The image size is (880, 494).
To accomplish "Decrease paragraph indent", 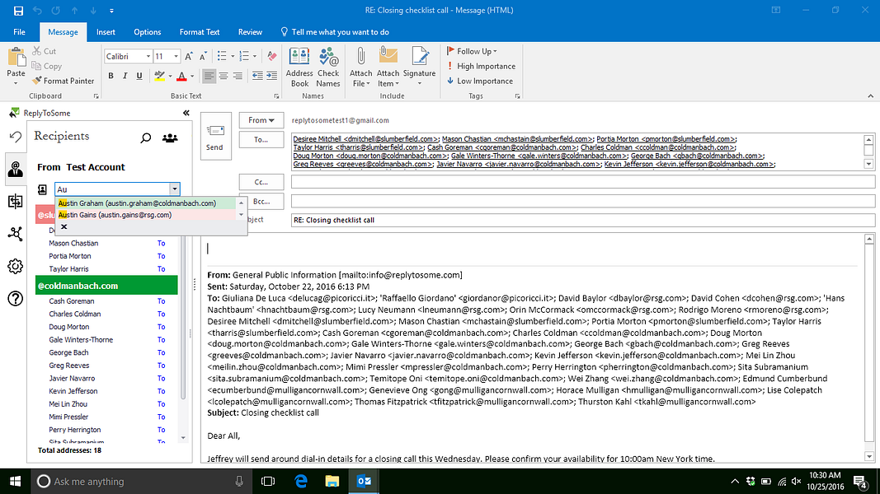I will pos(257,76).
